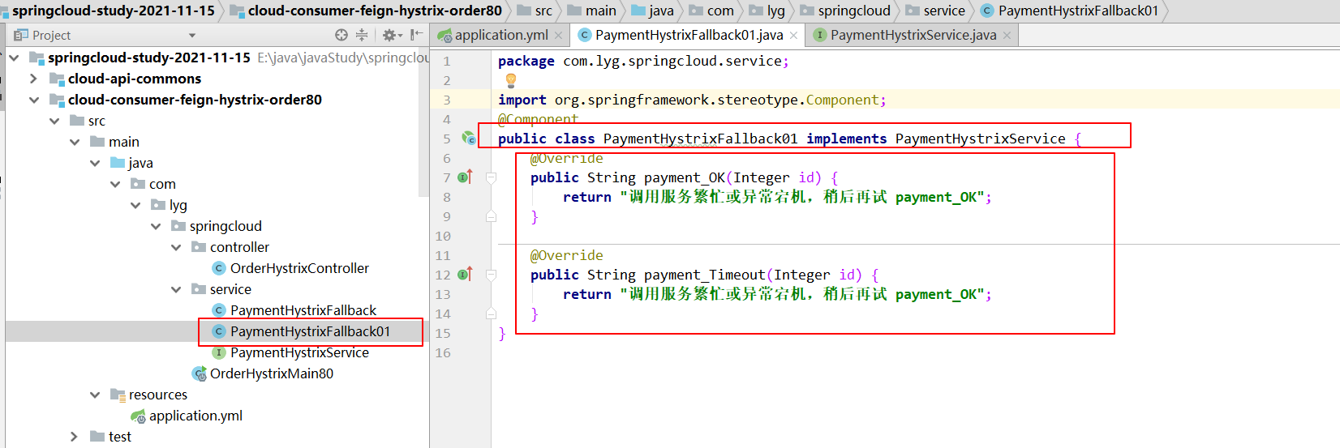Image resolution: width=1340 pixels, height=448 pixels.
Task: Select PaymentHystrixFallback01 class in tree
Action: click(x=310, y=331)
